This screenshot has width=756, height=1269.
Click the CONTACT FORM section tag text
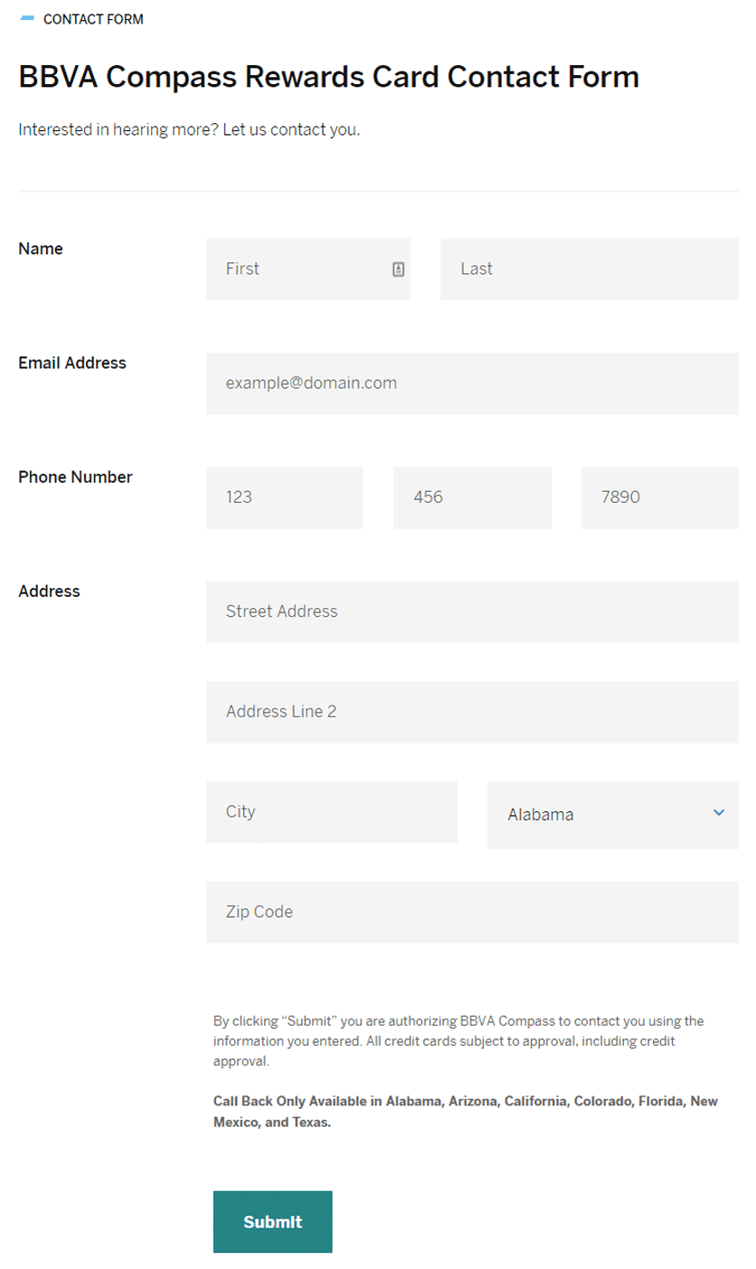tap(93, 19)
